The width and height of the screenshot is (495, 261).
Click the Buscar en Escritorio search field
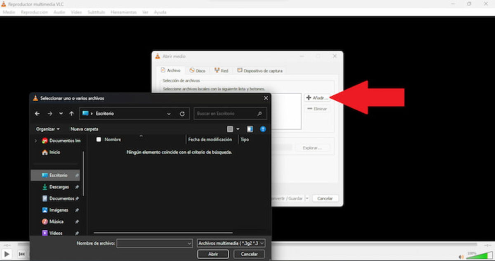pos(230,114)
